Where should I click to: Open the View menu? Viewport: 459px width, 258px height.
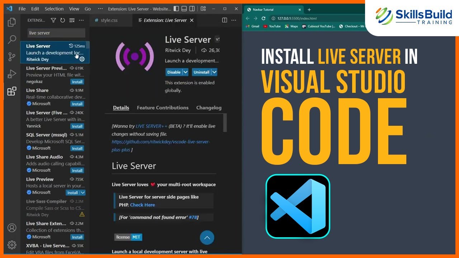[74, 9]
